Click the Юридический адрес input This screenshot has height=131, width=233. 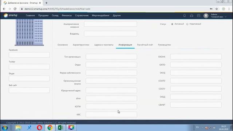click(x=111, y=91)
